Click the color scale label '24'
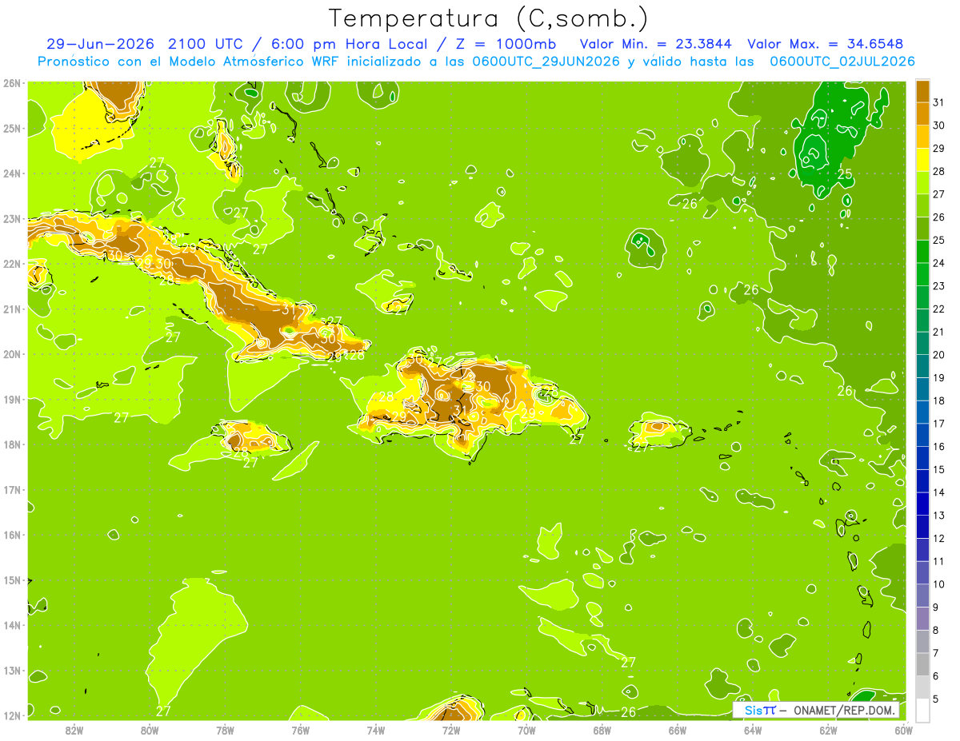The width and height of the screenshot is (960, 741). click(x=938, y=263)
